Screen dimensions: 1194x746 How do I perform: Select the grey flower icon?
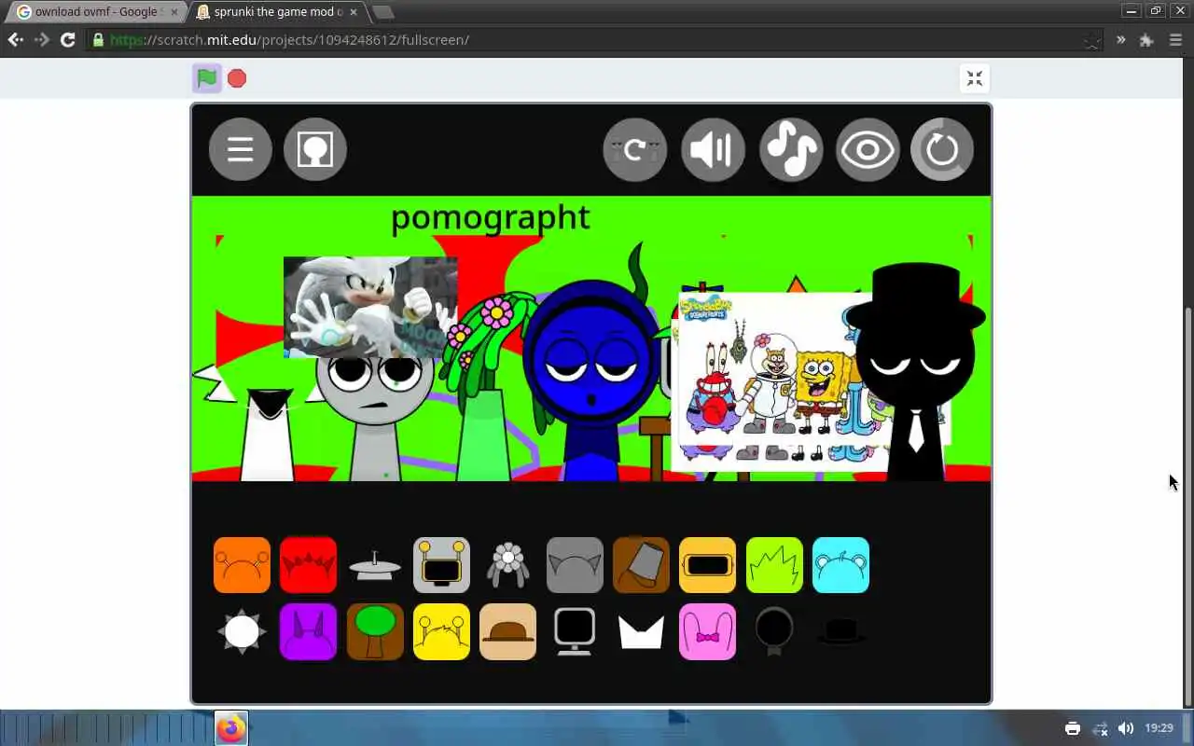tap(508, 565)
